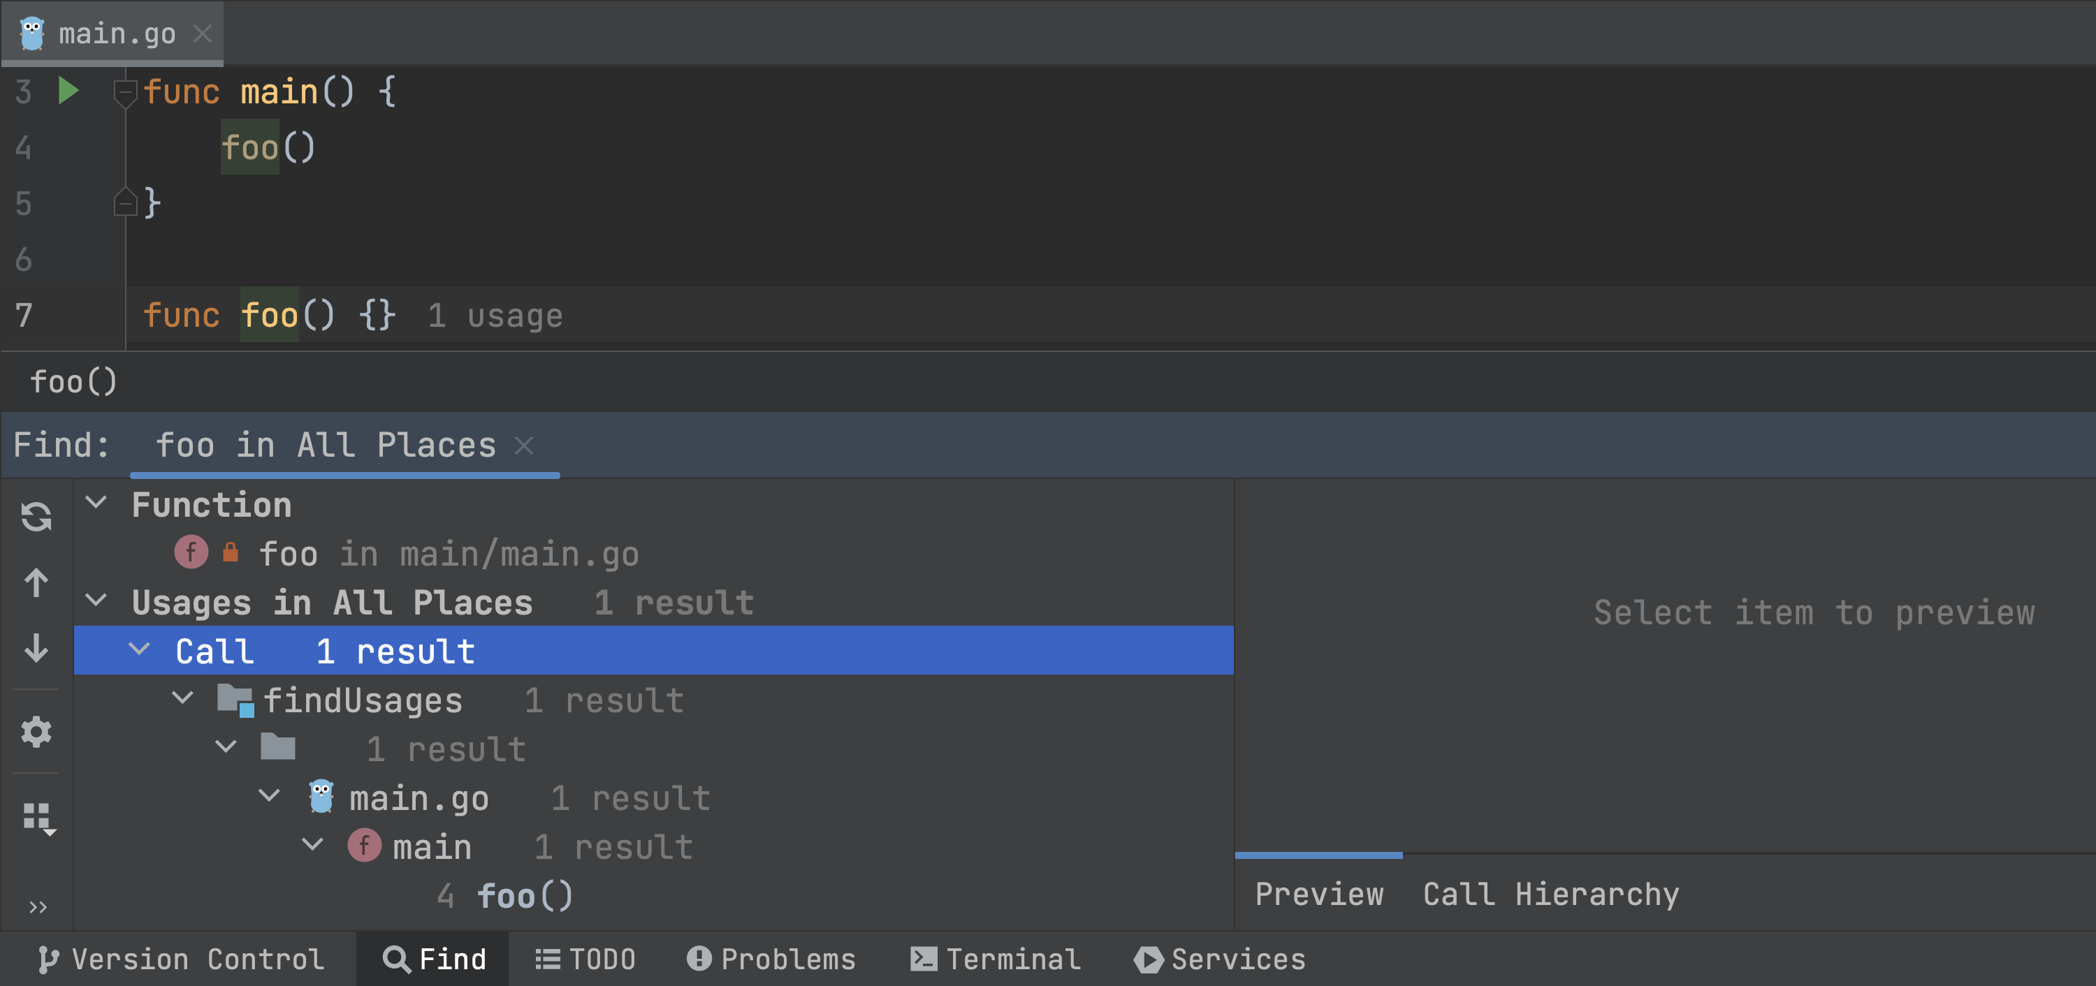Collapse the Function node in results

tap(96, 503)
